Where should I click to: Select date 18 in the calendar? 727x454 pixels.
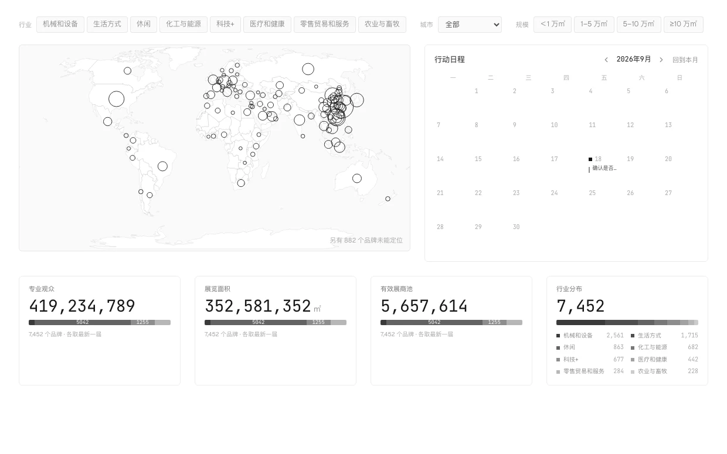(598, 159)
